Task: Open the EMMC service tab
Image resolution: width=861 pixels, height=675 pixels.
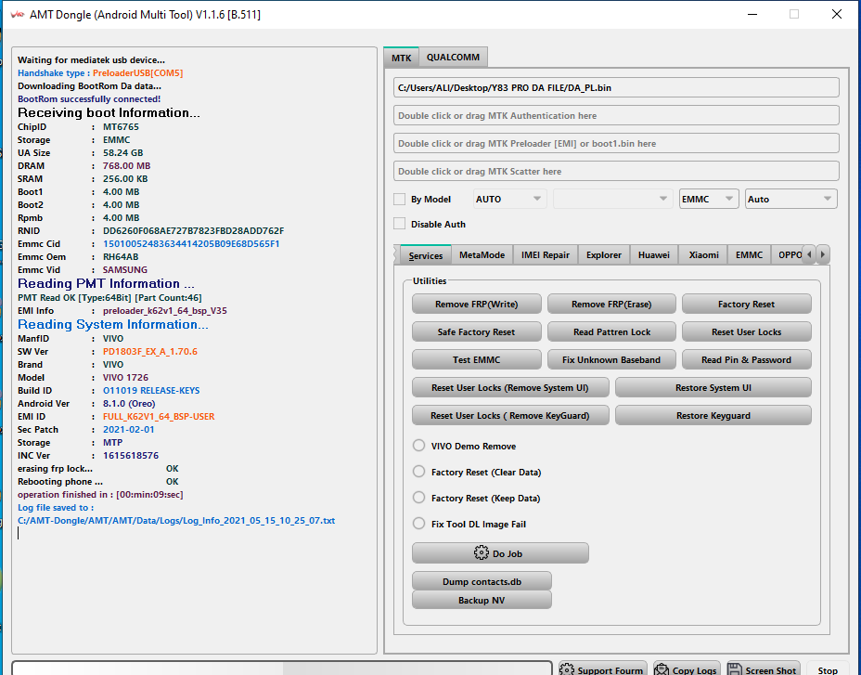Action: click(749, 255)
